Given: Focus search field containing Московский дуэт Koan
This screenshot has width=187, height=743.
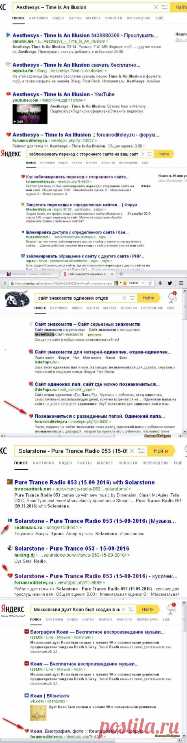Looking at the screenshot, I should [76, 609].
